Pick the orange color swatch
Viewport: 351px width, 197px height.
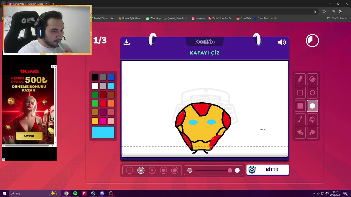coord(111,103)
